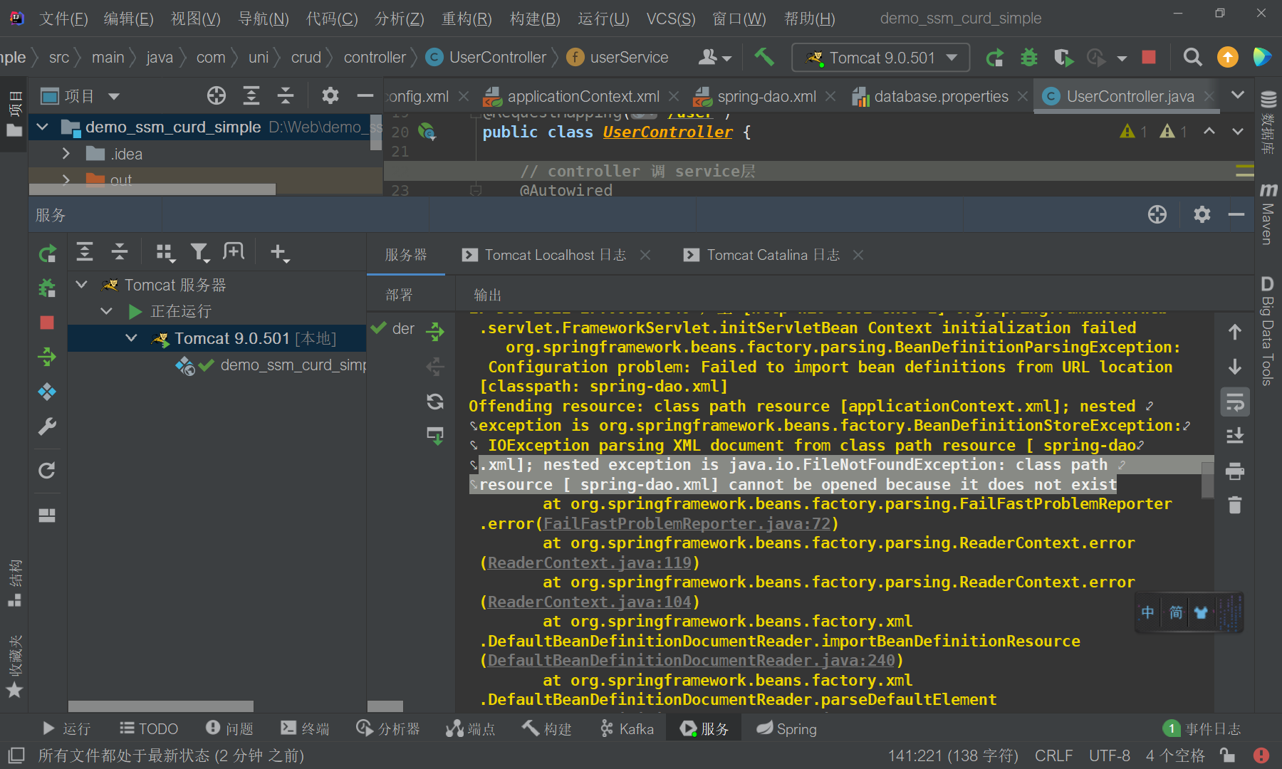The height and width of the screenshot is (769, 1282).
Task: Open the 运行 tool window button
Action: 66,728
